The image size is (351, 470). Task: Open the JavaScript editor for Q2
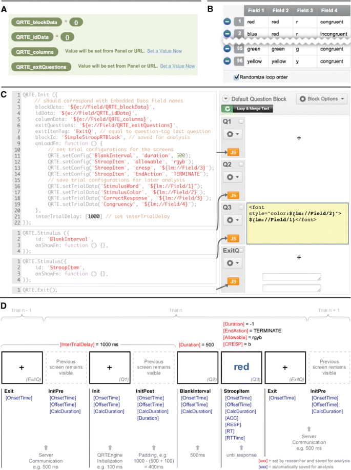[233, 195]
